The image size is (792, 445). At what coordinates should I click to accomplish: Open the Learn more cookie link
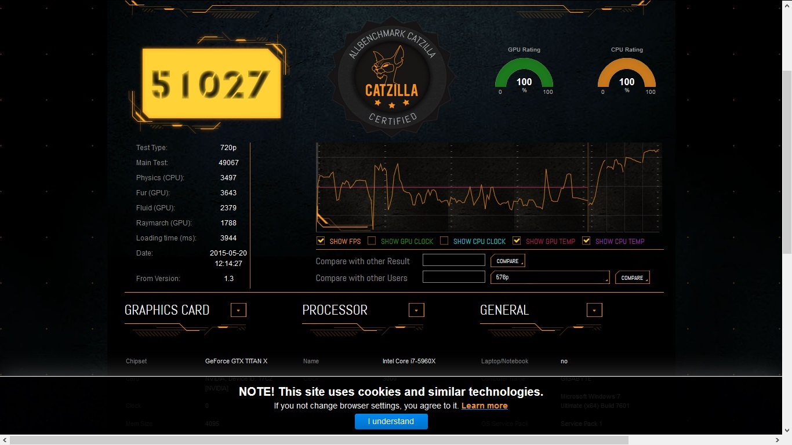click(x=485, y=406)
